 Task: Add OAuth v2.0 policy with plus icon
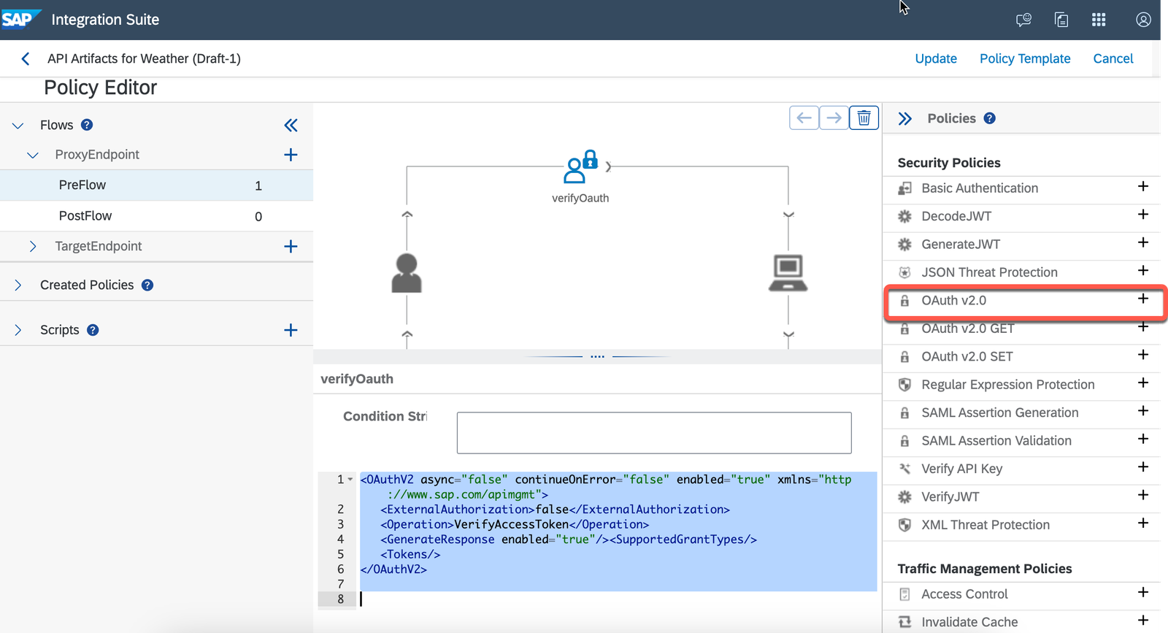[x=1142, y=299]
